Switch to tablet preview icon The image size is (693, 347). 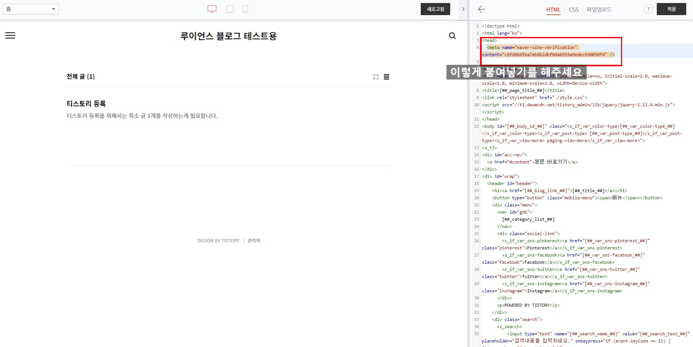(230, 9)
